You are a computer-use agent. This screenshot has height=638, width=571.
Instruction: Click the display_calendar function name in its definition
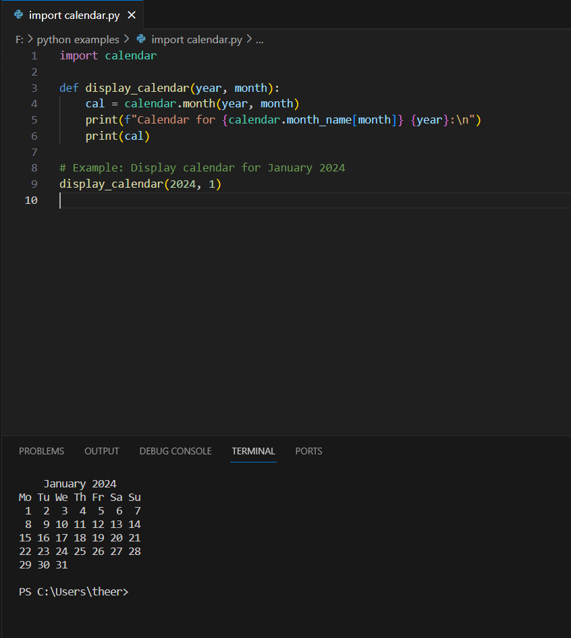pos(137,88)
